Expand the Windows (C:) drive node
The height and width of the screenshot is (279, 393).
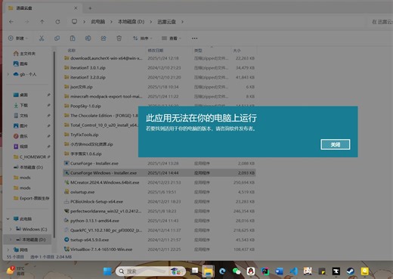11,229
